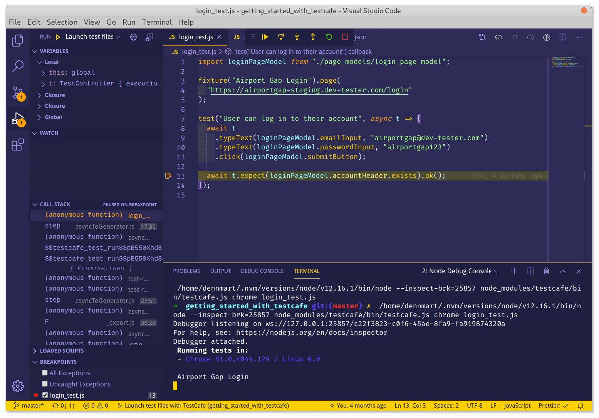The width and height of the screenshot is (599, 418).
Task: Collapse the Local scope
Action: click(x=96, y=62)
